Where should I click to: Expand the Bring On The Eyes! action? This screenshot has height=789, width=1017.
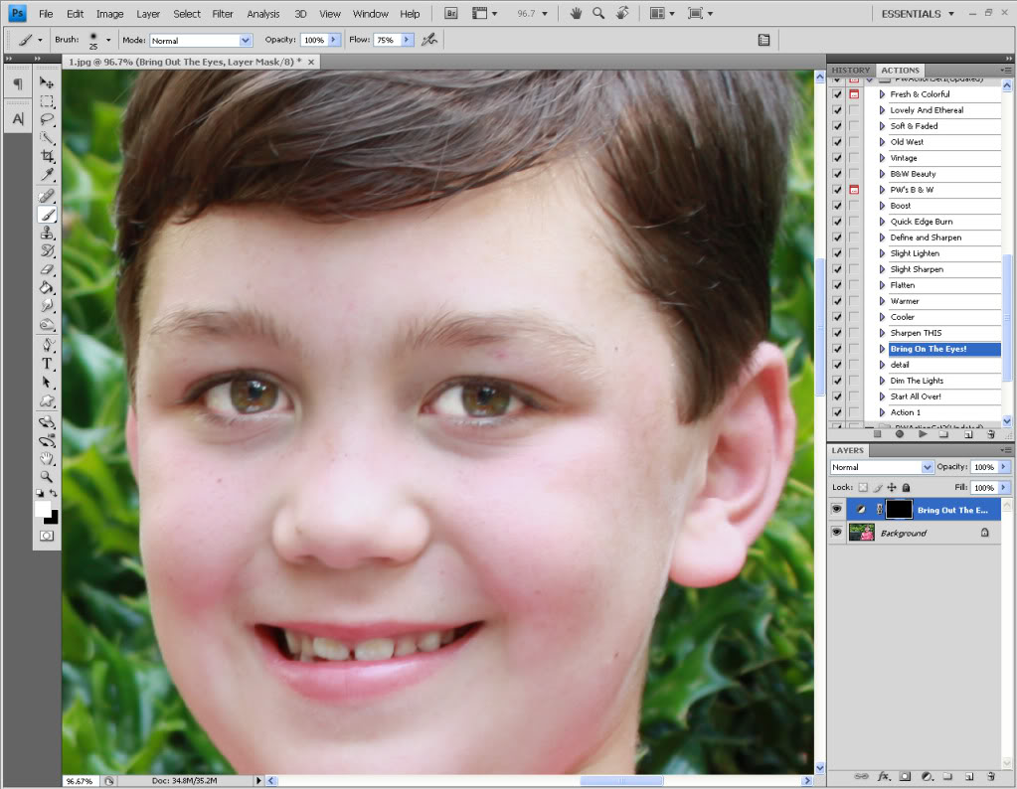click(882, 349)
